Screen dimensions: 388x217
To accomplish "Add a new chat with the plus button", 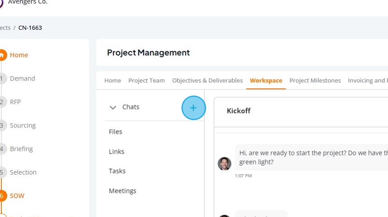I will pos(193,108).
